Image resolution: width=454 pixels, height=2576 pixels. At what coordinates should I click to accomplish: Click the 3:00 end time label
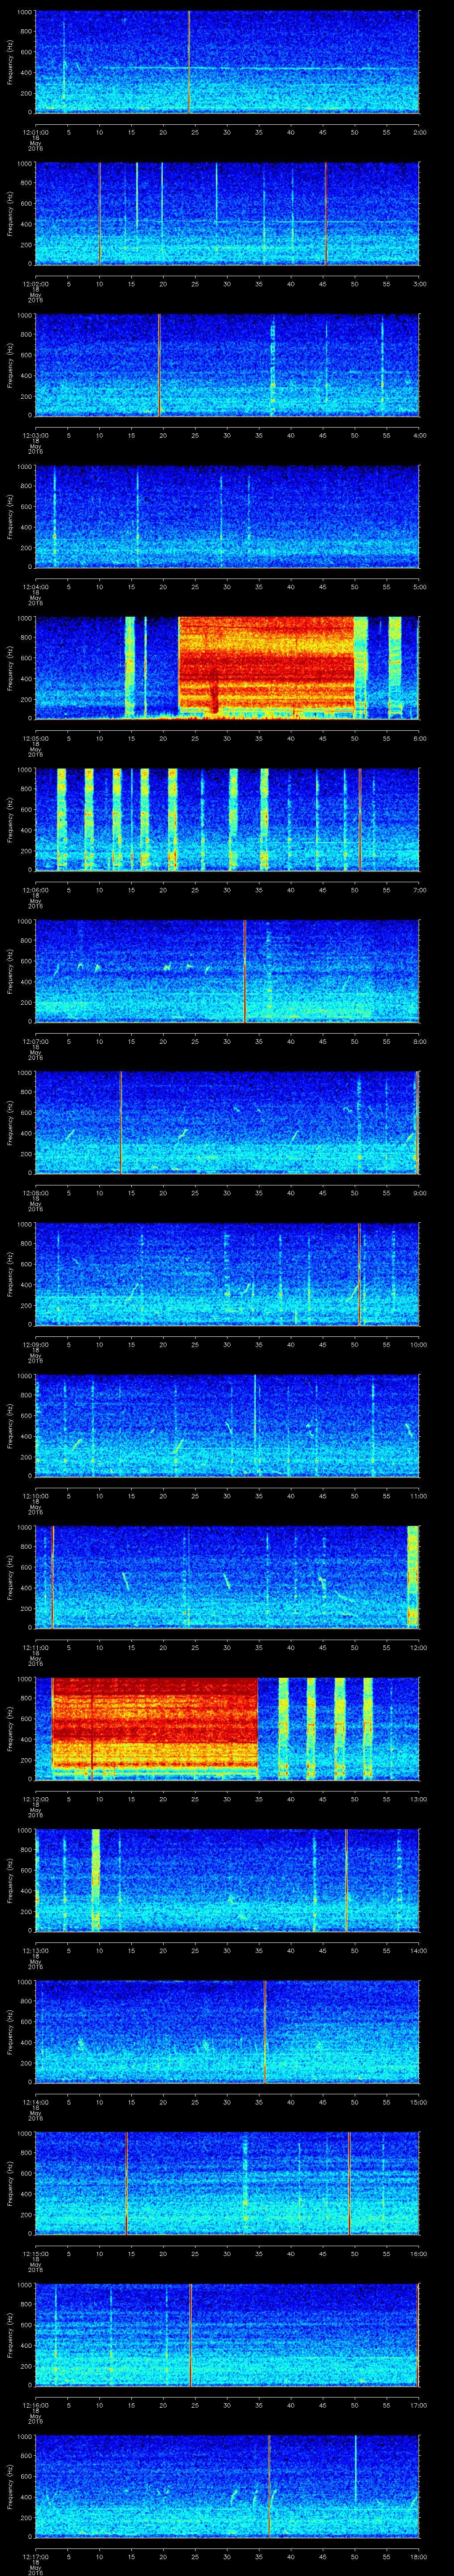(419, 284)
